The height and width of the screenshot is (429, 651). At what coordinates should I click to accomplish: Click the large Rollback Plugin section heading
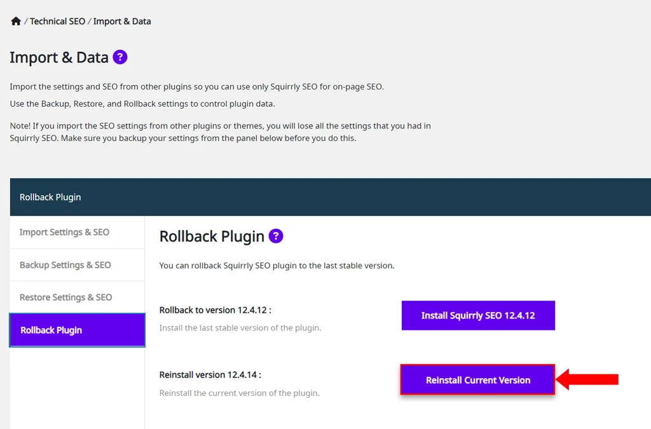(212, 236)
